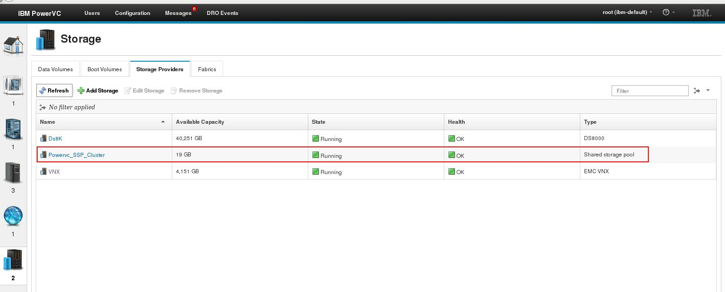The height and width of the screenshot is (292, 725).
Task: Select the Storage Providers tab
Action: tap(160, 69)
